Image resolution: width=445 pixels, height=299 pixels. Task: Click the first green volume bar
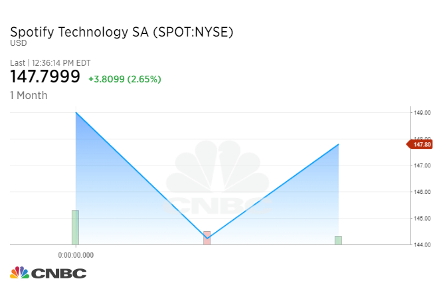(x=75, y=227)
